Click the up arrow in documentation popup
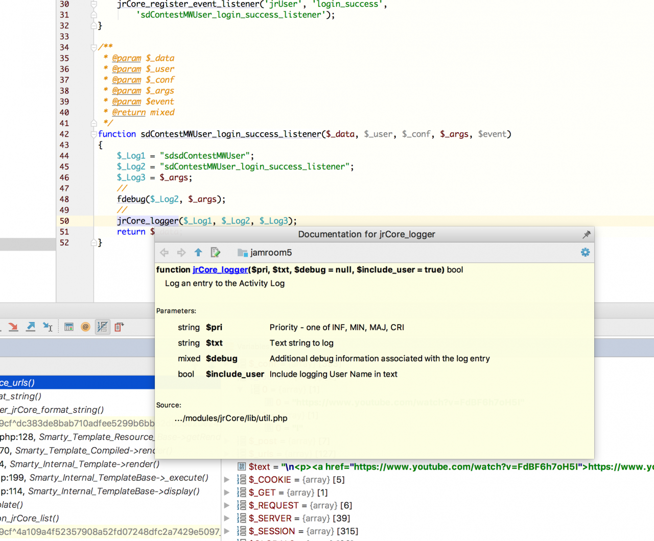Image resolution: width=654 pixels, height=541 pixels. tap(198, 253)
